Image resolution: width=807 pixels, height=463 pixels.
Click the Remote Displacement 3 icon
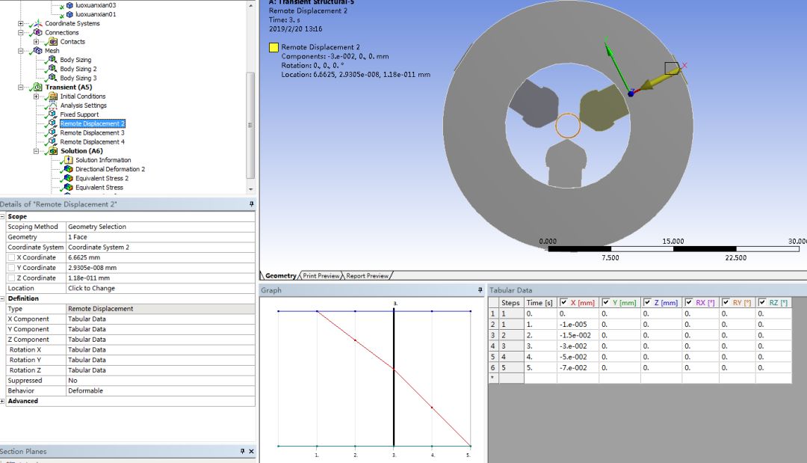(52, 133)
